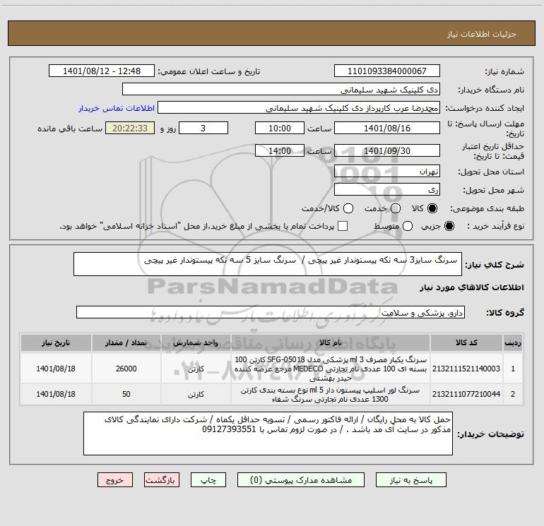This screenshot has height=526, width=544.
Task: Click the response deadline date 1401/08/16
Action: click(x=387, y=128)
